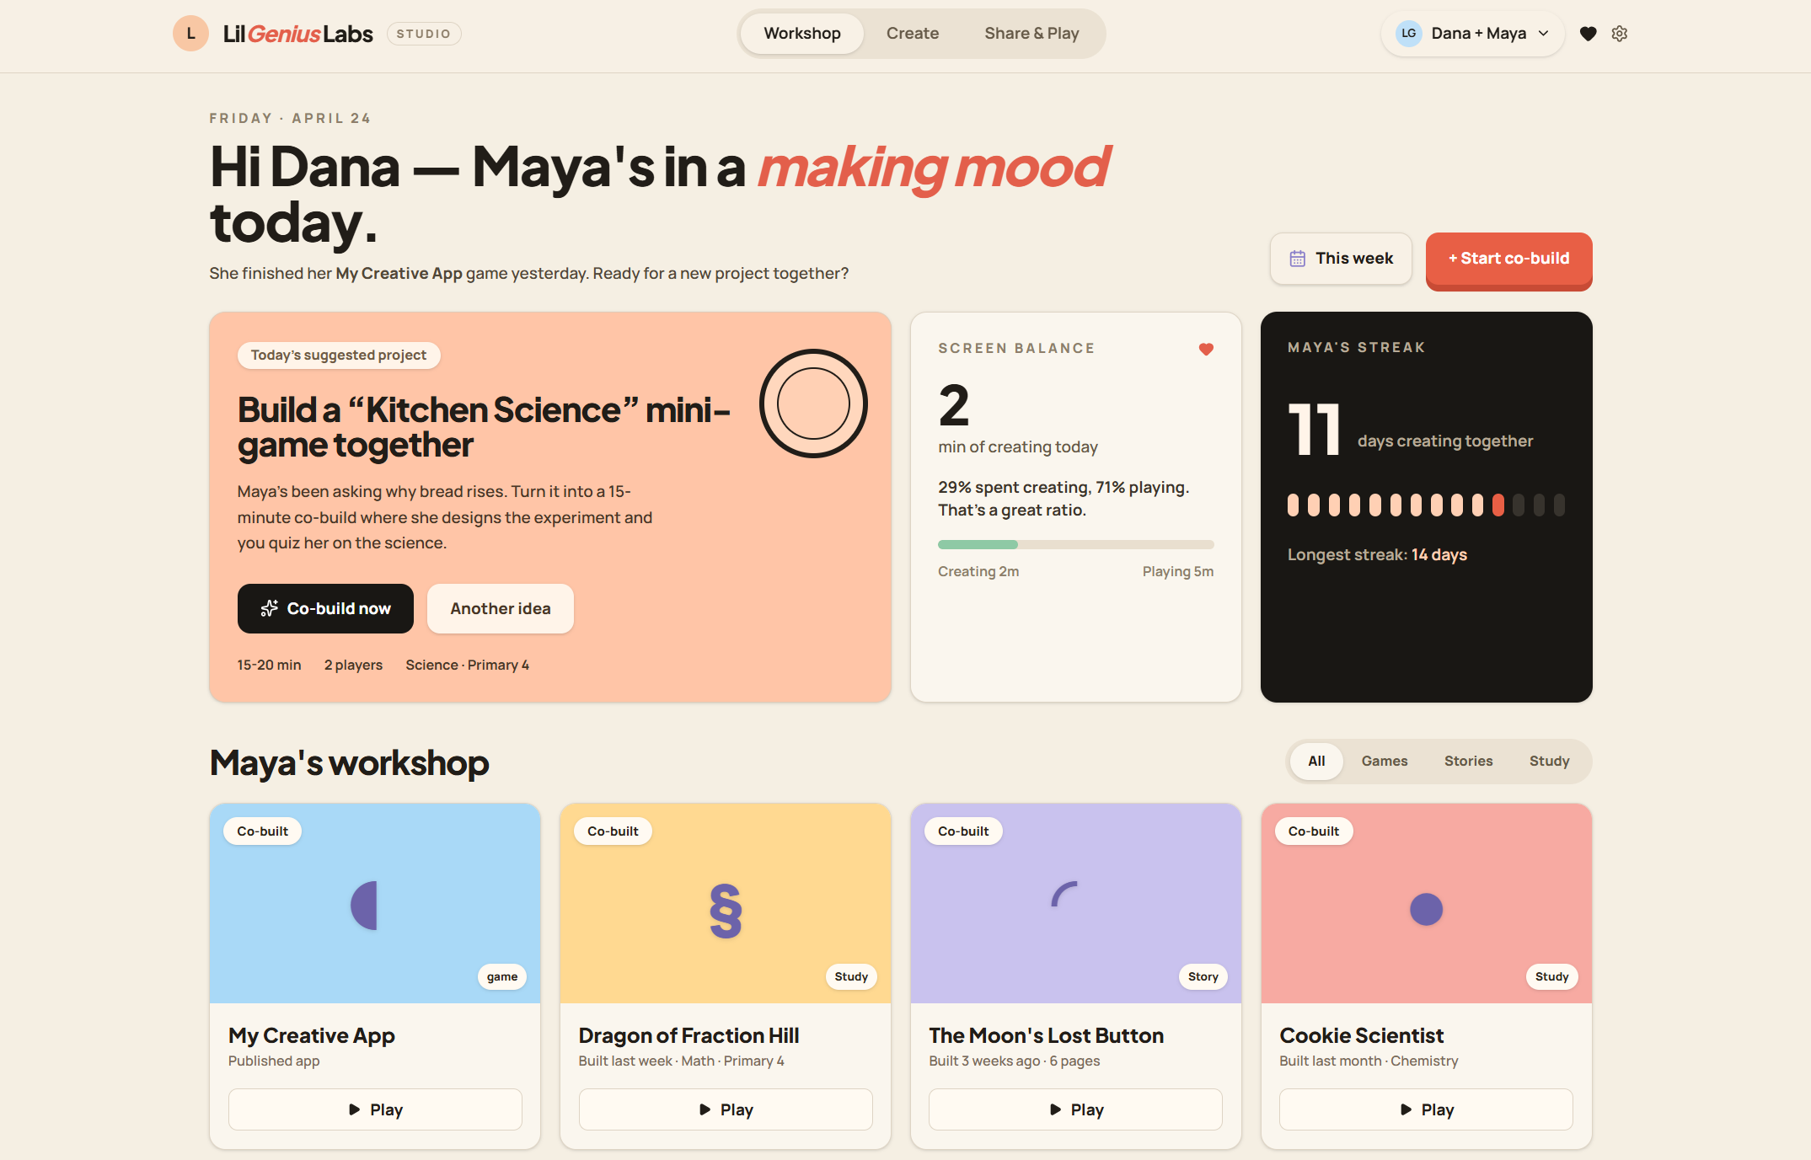Enable the All filter in Maya's workshop

click(1316, 761)
